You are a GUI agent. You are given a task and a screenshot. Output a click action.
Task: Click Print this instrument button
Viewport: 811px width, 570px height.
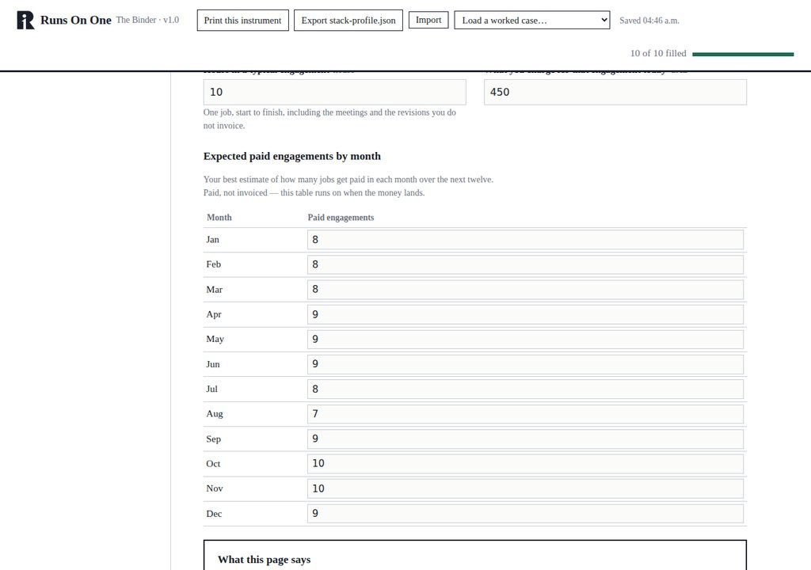242,21
